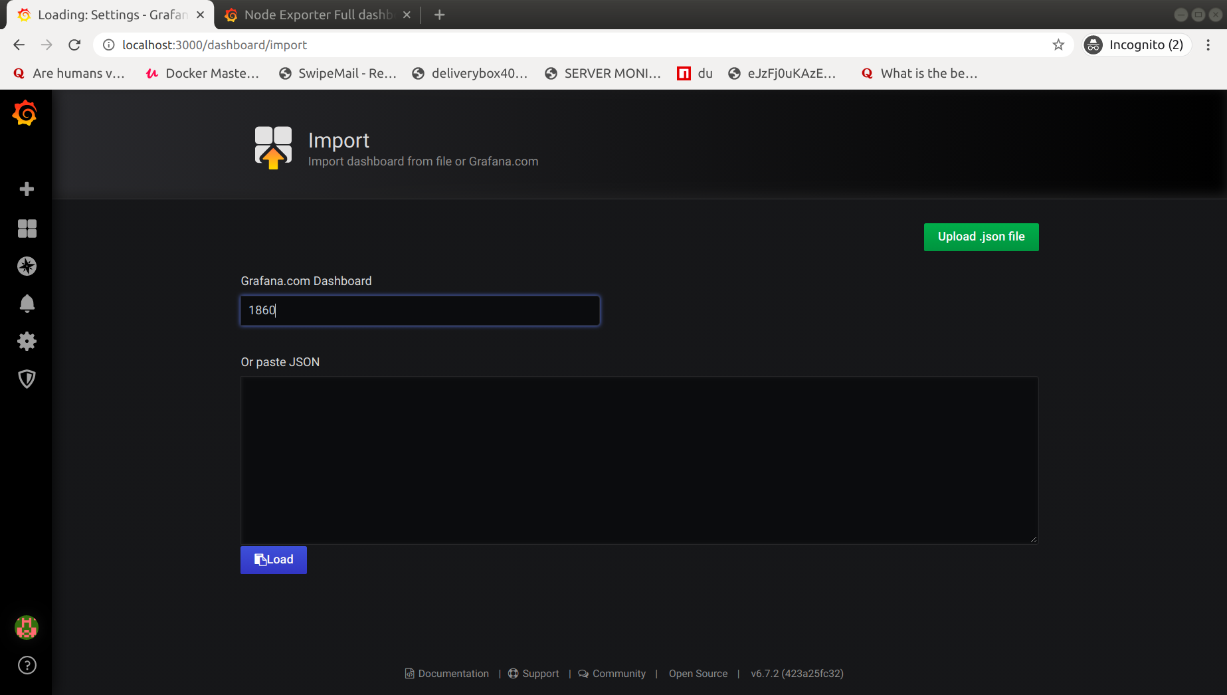The width and height of the screenshot is (1227, 695).
Task: Open the 'du' bookmark
Action: point(695,73)
